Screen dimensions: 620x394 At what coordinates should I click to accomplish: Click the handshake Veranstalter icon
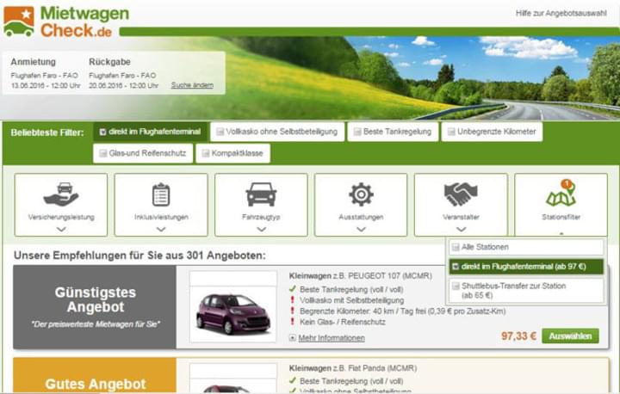[461, 194]
